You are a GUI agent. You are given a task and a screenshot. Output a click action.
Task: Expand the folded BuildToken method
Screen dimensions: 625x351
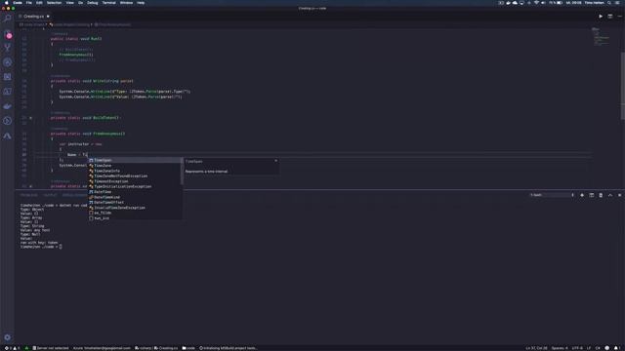30,118
